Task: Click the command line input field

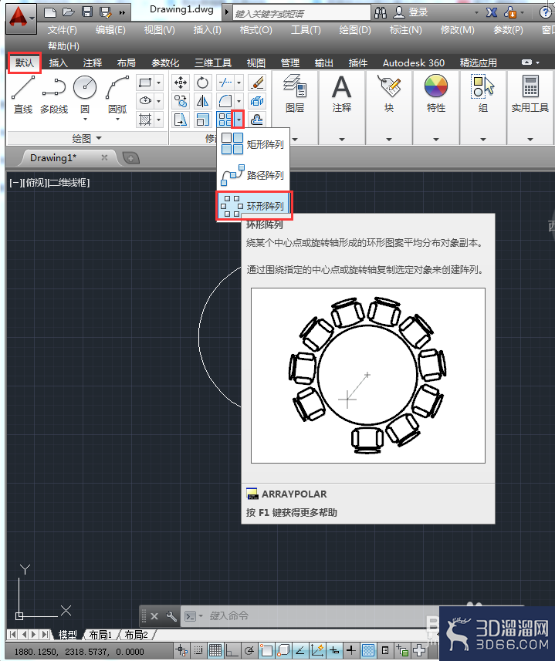Action: pos(312,616)
